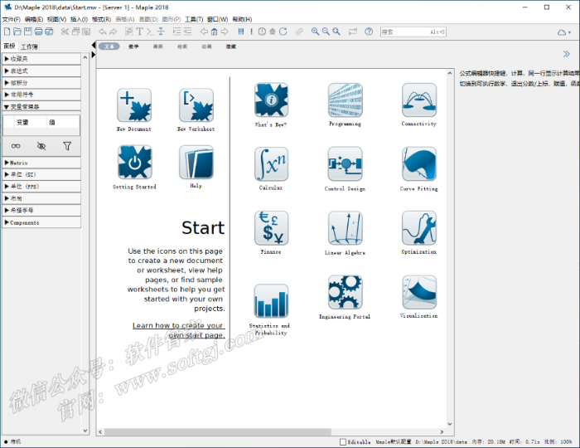Screen dimensions: 580x448
Task: Click the redo arrow icon
Action: click(x=114, y=32)
